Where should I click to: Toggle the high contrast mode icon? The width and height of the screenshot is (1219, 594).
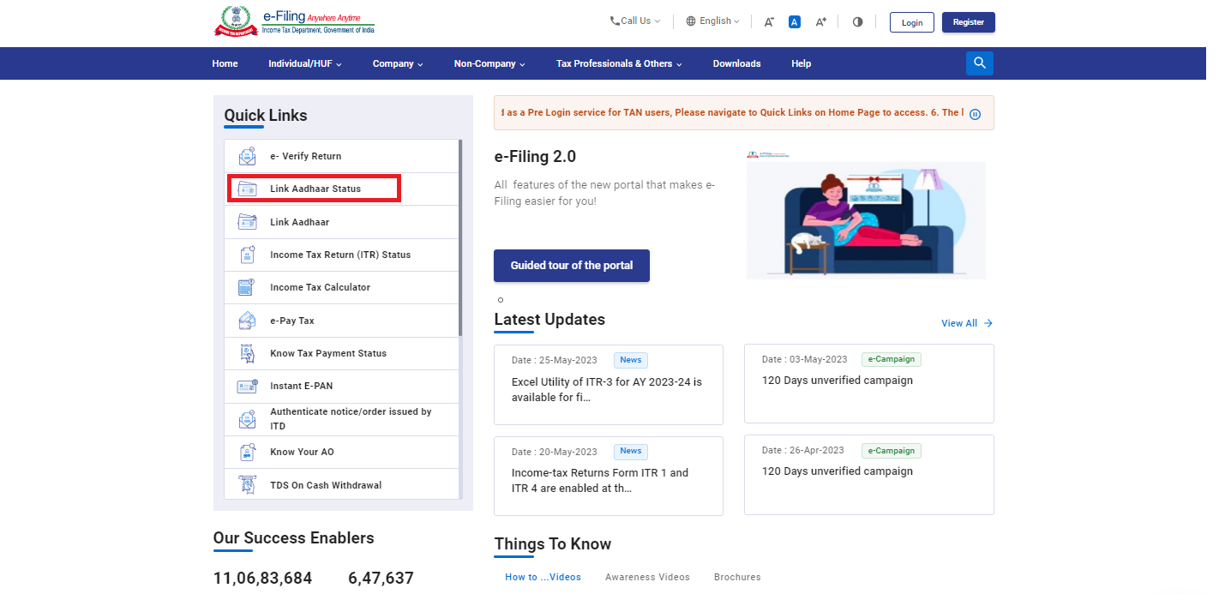pos(857,22)
